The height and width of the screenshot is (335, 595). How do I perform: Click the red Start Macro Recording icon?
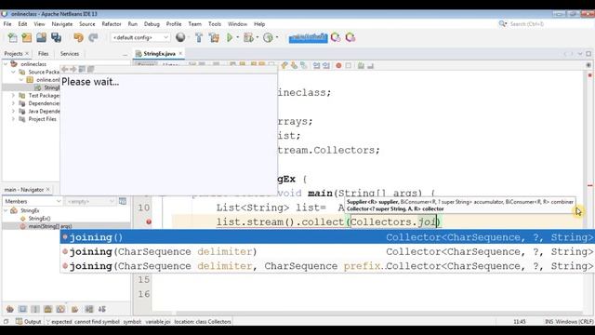tap(338, 66)
